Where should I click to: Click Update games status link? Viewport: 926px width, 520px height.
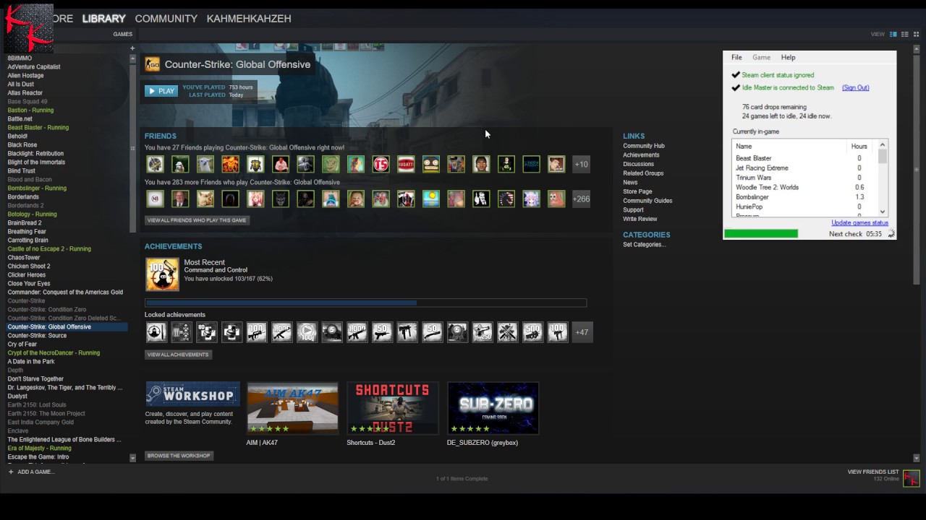coord(859,222)
